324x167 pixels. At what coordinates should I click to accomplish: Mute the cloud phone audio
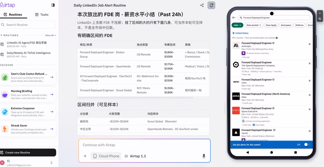pos(320,19)
